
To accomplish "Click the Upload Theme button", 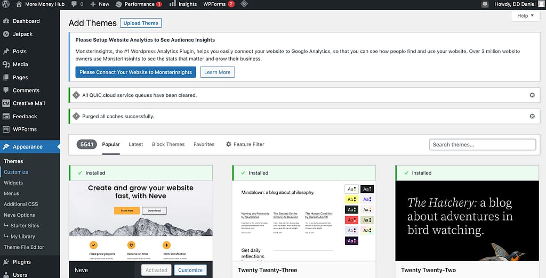I will [x=141, y=23].
